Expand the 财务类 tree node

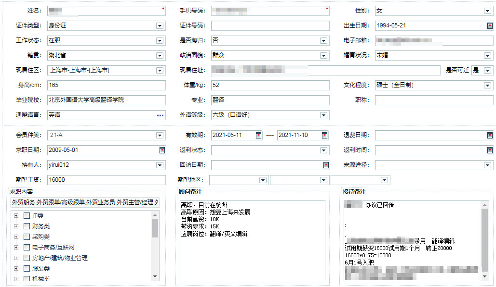pyautogui.click(x=16, y=226)
